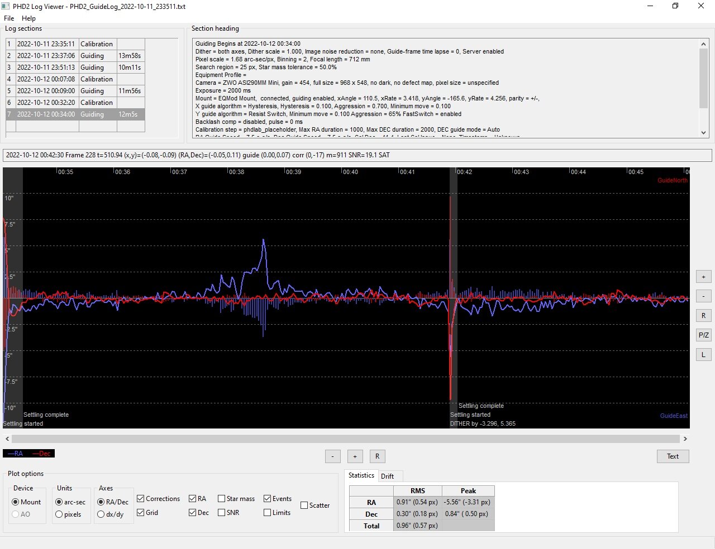Open the File menu
Viewport: 715px width, 549px height.
pos(9,18)
